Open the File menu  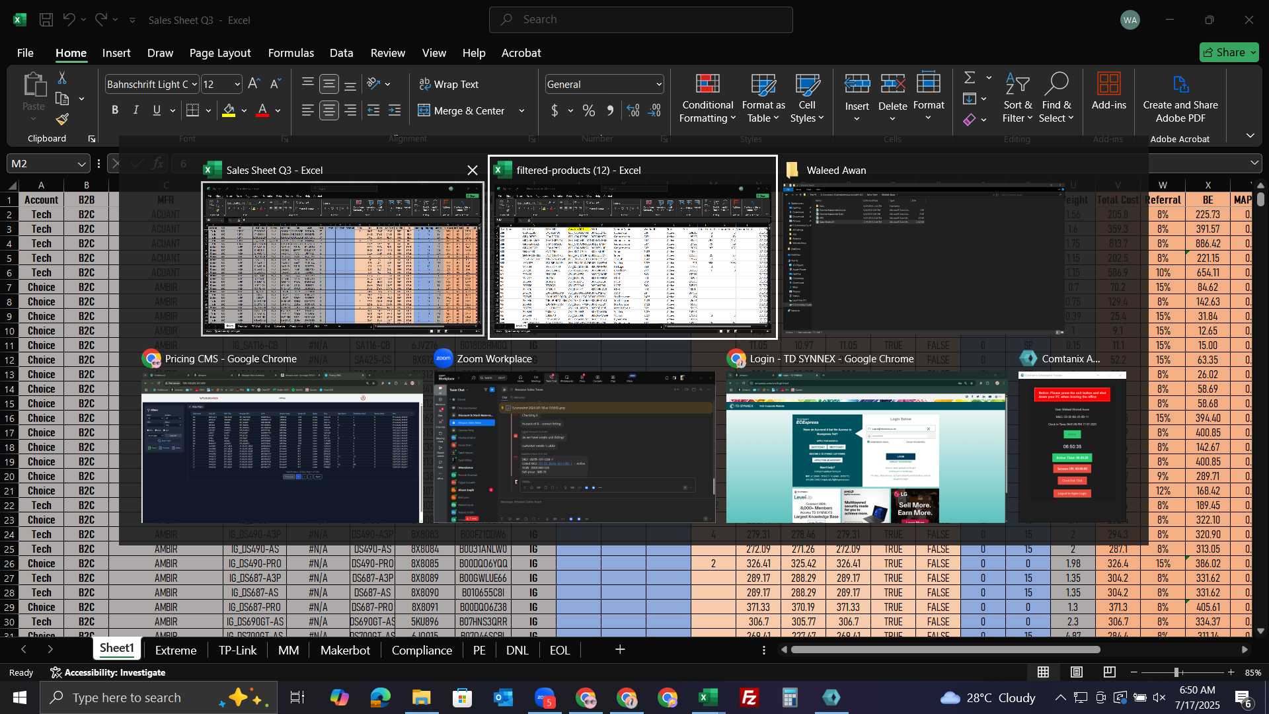25,53
